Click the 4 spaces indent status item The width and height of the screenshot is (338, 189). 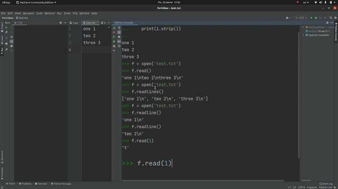[312, 188]
